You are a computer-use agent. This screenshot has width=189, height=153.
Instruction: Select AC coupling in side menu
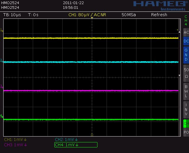click(186, 32)
